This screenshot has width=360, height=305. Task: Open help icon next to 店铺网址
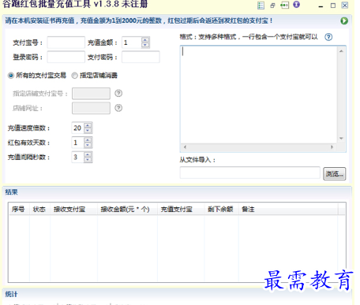pos(118,108)
